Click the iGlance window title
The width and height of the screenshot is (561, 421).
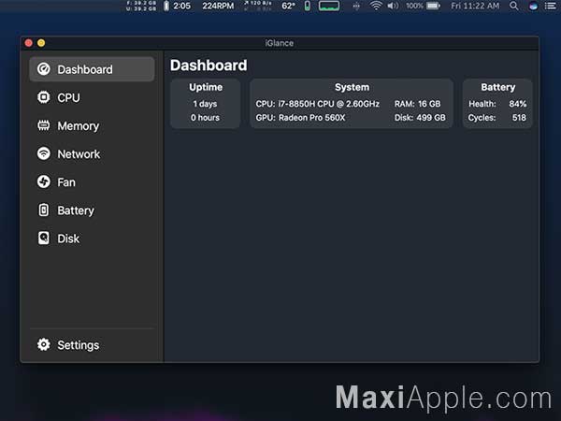[280, 43]
